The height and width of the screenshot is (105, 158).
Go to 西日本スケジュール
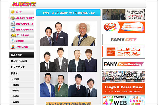click(22, 30)
